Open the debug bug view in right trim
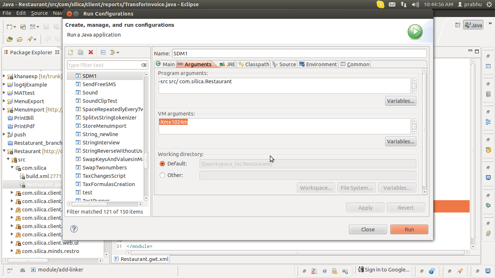Screen dimensions: 495x278 point(488,205)
